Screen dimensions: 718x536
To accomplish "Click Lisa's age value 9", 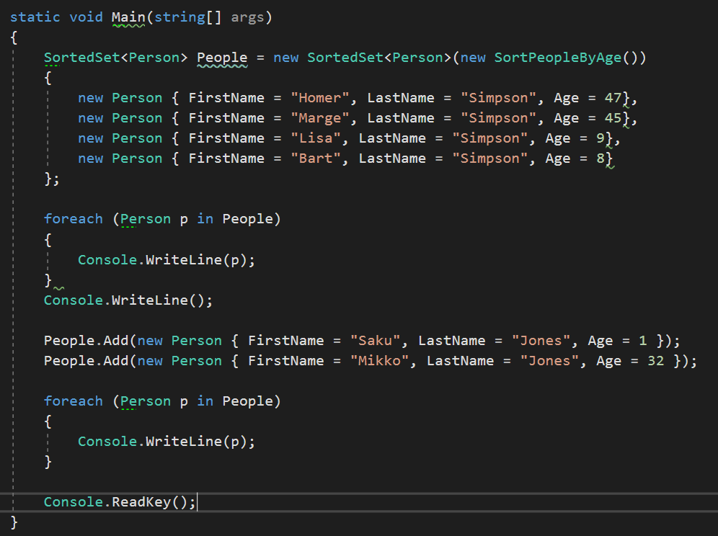I will point(600,138).
